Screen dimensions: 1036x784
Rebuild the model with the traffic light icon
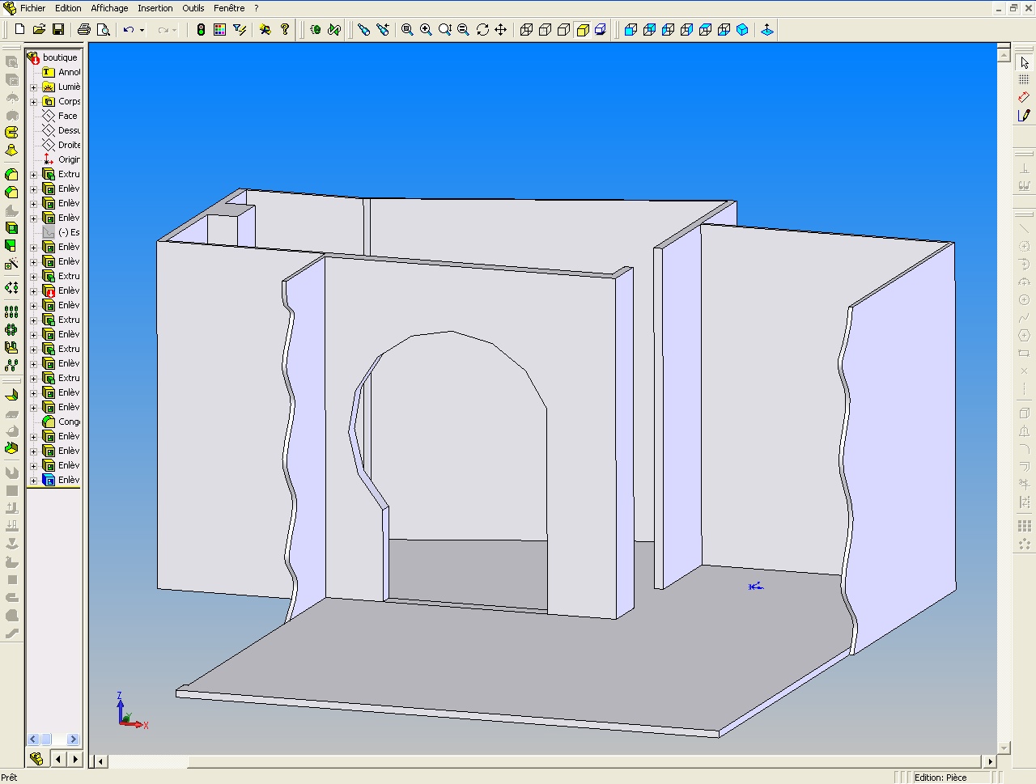[201, 29]
